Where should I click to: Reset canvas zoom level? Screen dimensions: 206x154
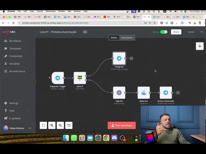pos(69,125)
